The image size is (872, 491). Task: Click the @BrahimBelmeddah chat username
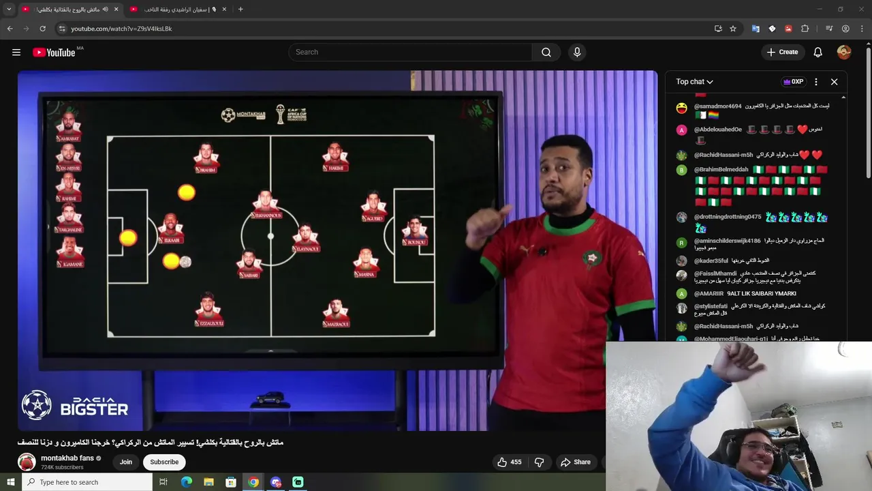[x=721, y=169]
